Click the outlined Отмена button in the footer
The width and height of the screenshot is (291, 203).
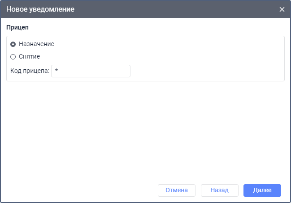pos(176,190)
